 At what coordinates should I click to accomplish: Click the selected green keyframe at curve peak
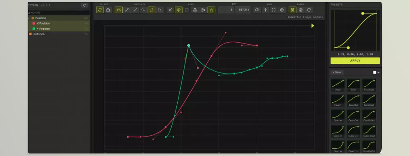pyautogui.click(x=188, y=45)
